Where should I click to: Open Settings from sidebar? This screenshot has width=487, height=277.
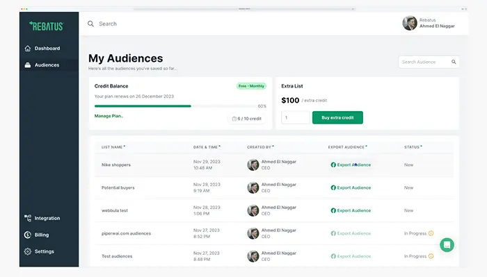[45, 251]
